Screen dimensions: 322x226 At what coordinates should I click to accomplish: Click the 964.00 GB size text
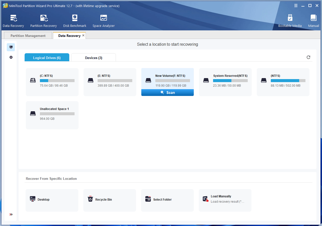point(47,119)
